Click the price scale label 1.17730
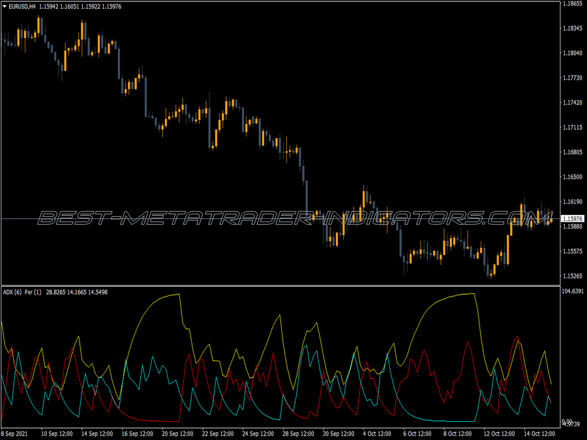Viewport: 587px width, 440px height. click(573, 78)
